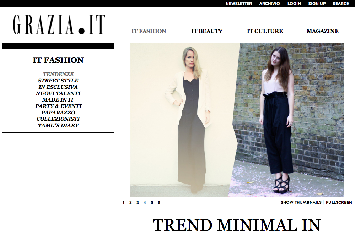
Task: Open the Archivio page
Action: point(269,4)
